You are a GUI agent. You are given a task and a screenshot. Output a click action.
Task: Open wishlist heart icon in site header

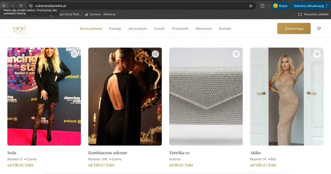tap(319, 28)
